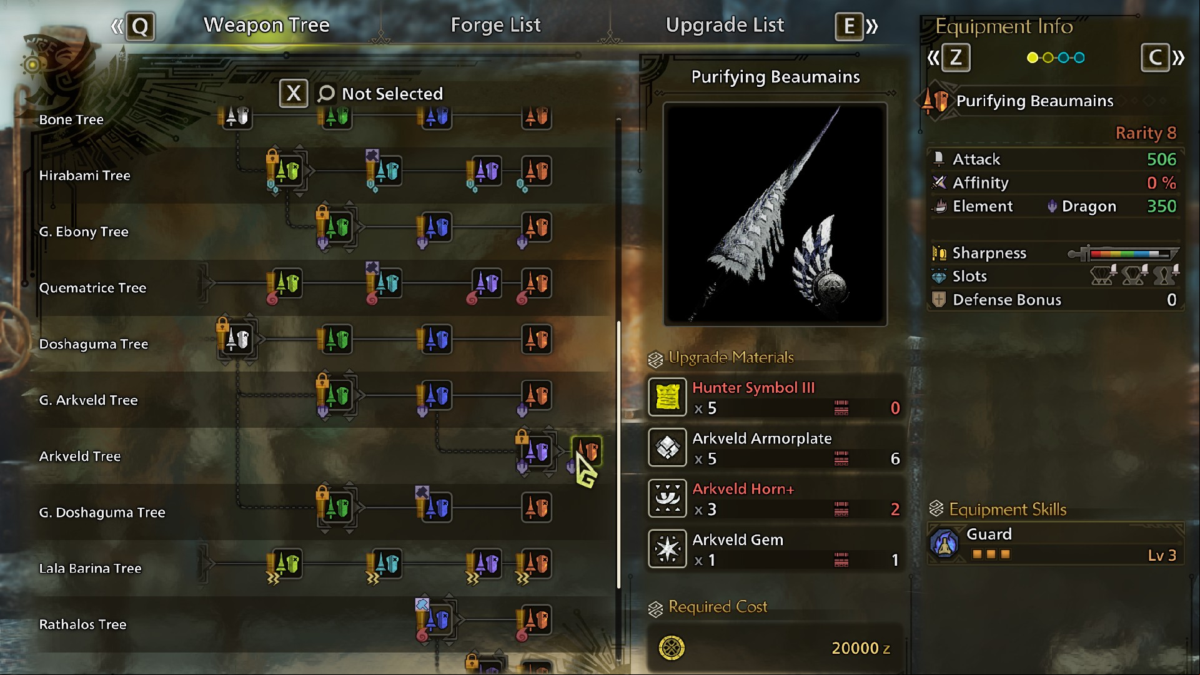Click the second Equipment Info page dot
The height and width of the screenshot is (675, 1200).
[1048, 58]
